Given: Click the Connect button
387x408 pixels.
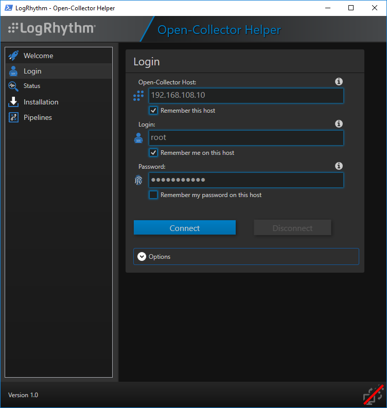Looking at the screenshot, I should (185, 228).
